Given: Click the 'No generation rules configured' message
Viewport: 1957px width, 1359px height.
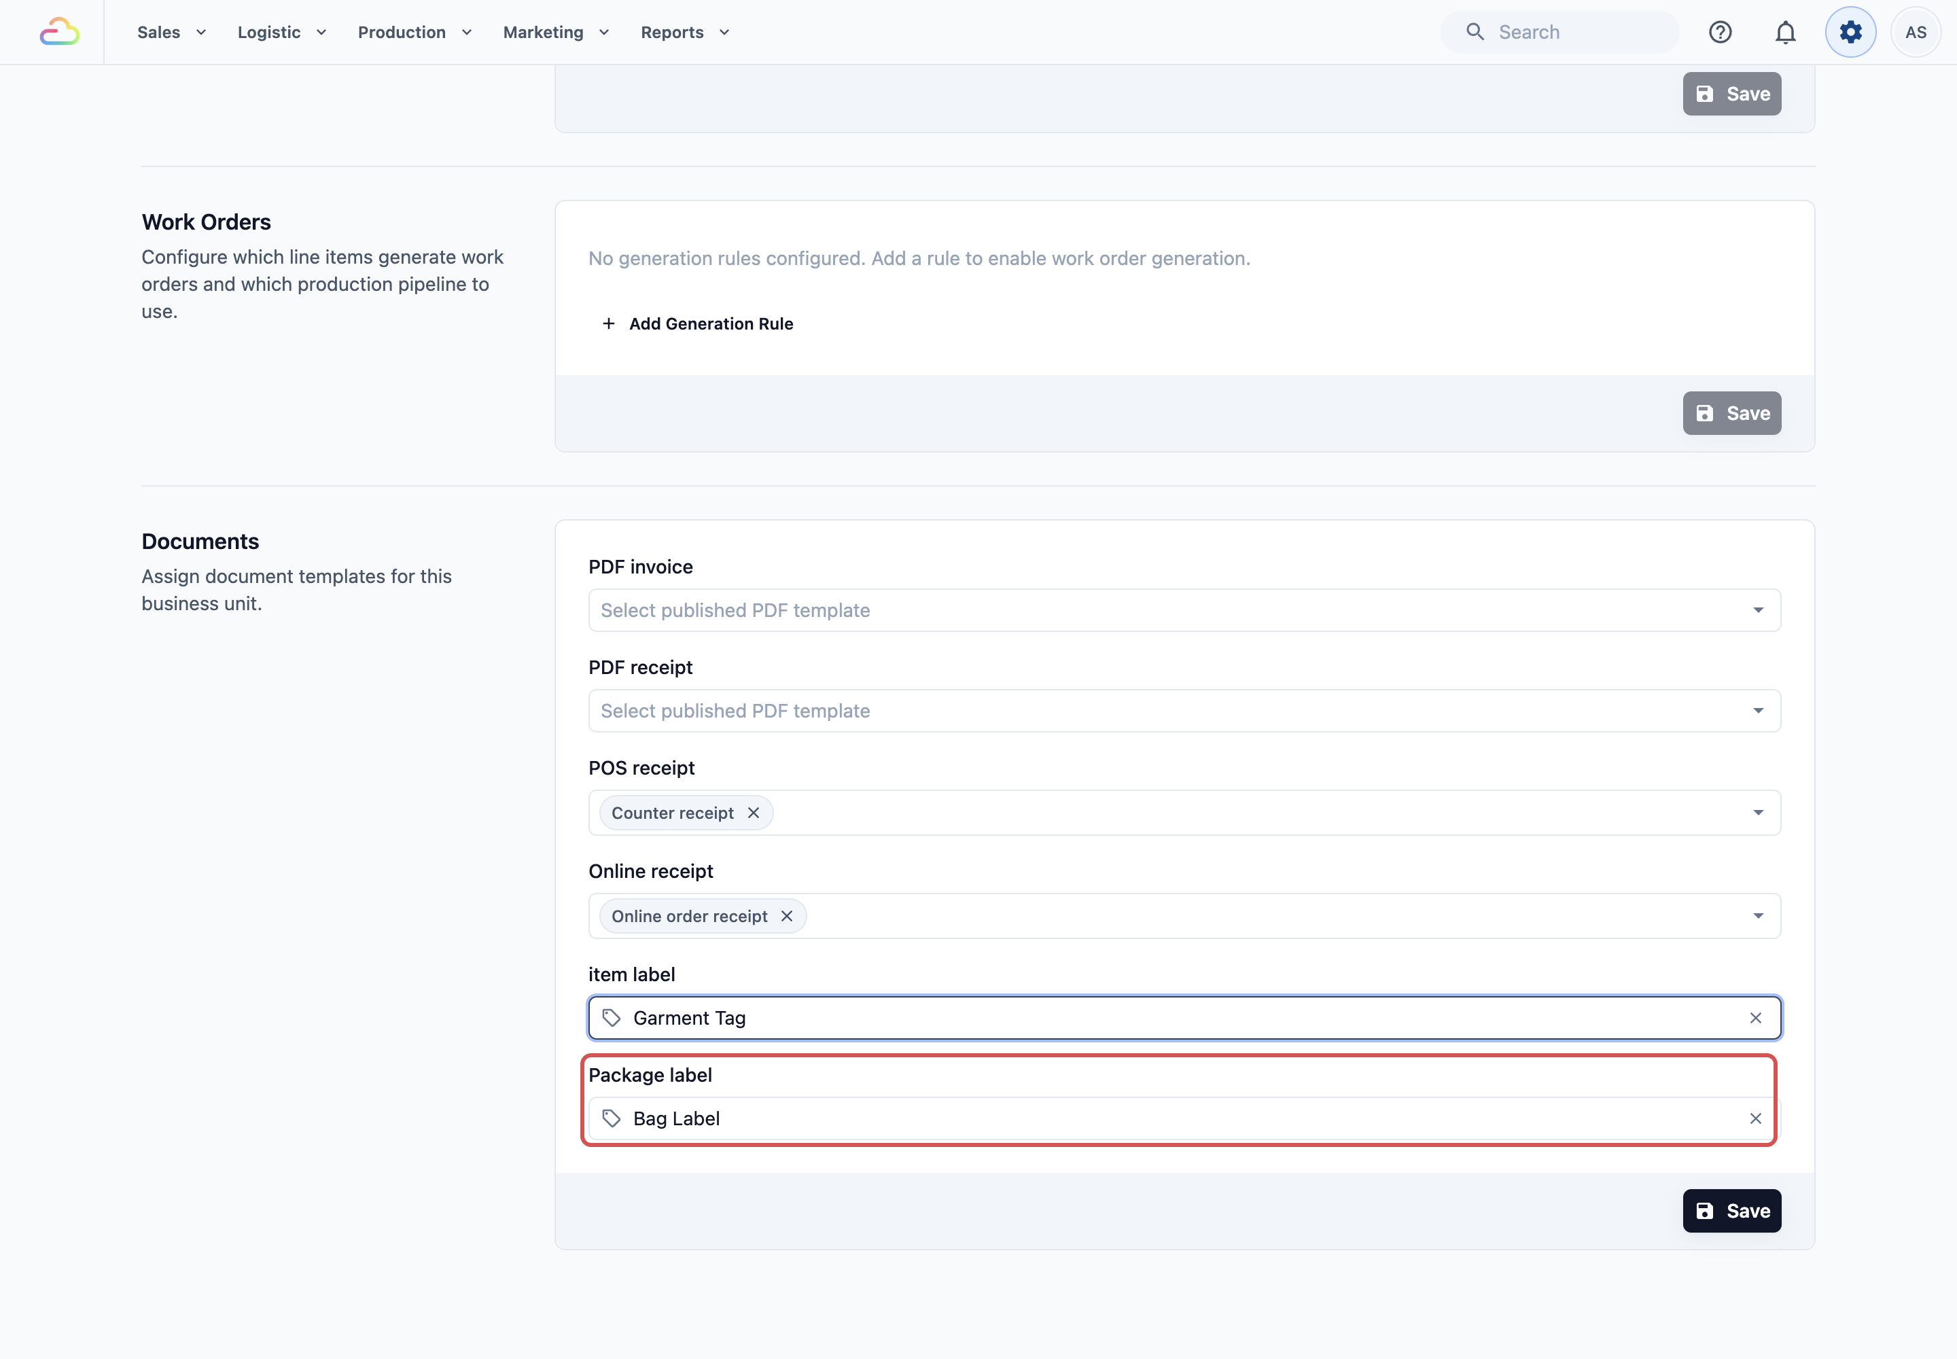Looking at the screenshot, I should [919, 258].
